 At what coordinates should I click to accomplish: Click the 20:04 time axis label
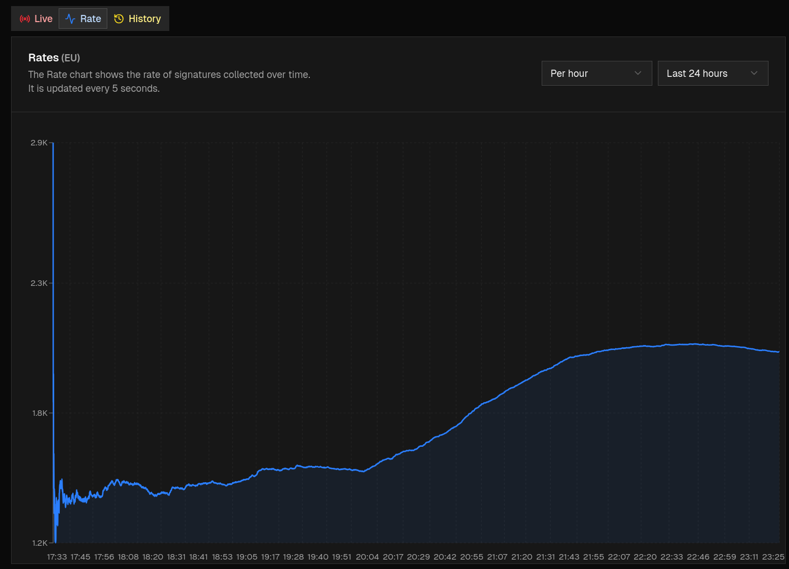click(x=367, y=557)
